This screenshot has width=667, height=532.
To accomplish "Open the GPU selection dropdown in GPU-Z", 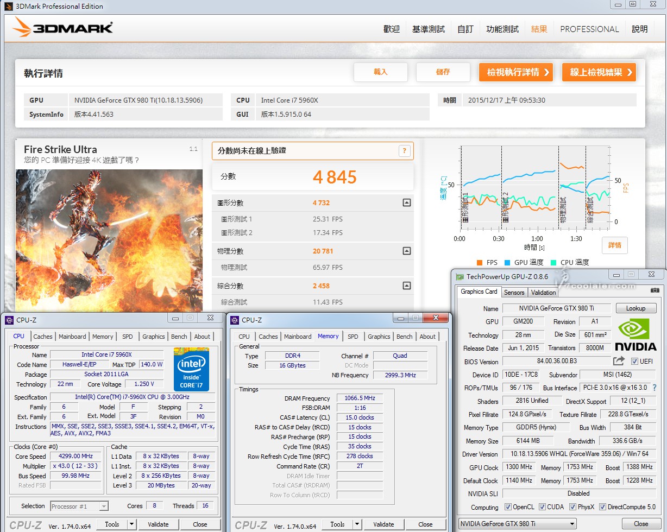I will pyautogui.click(x=517, y=523).
